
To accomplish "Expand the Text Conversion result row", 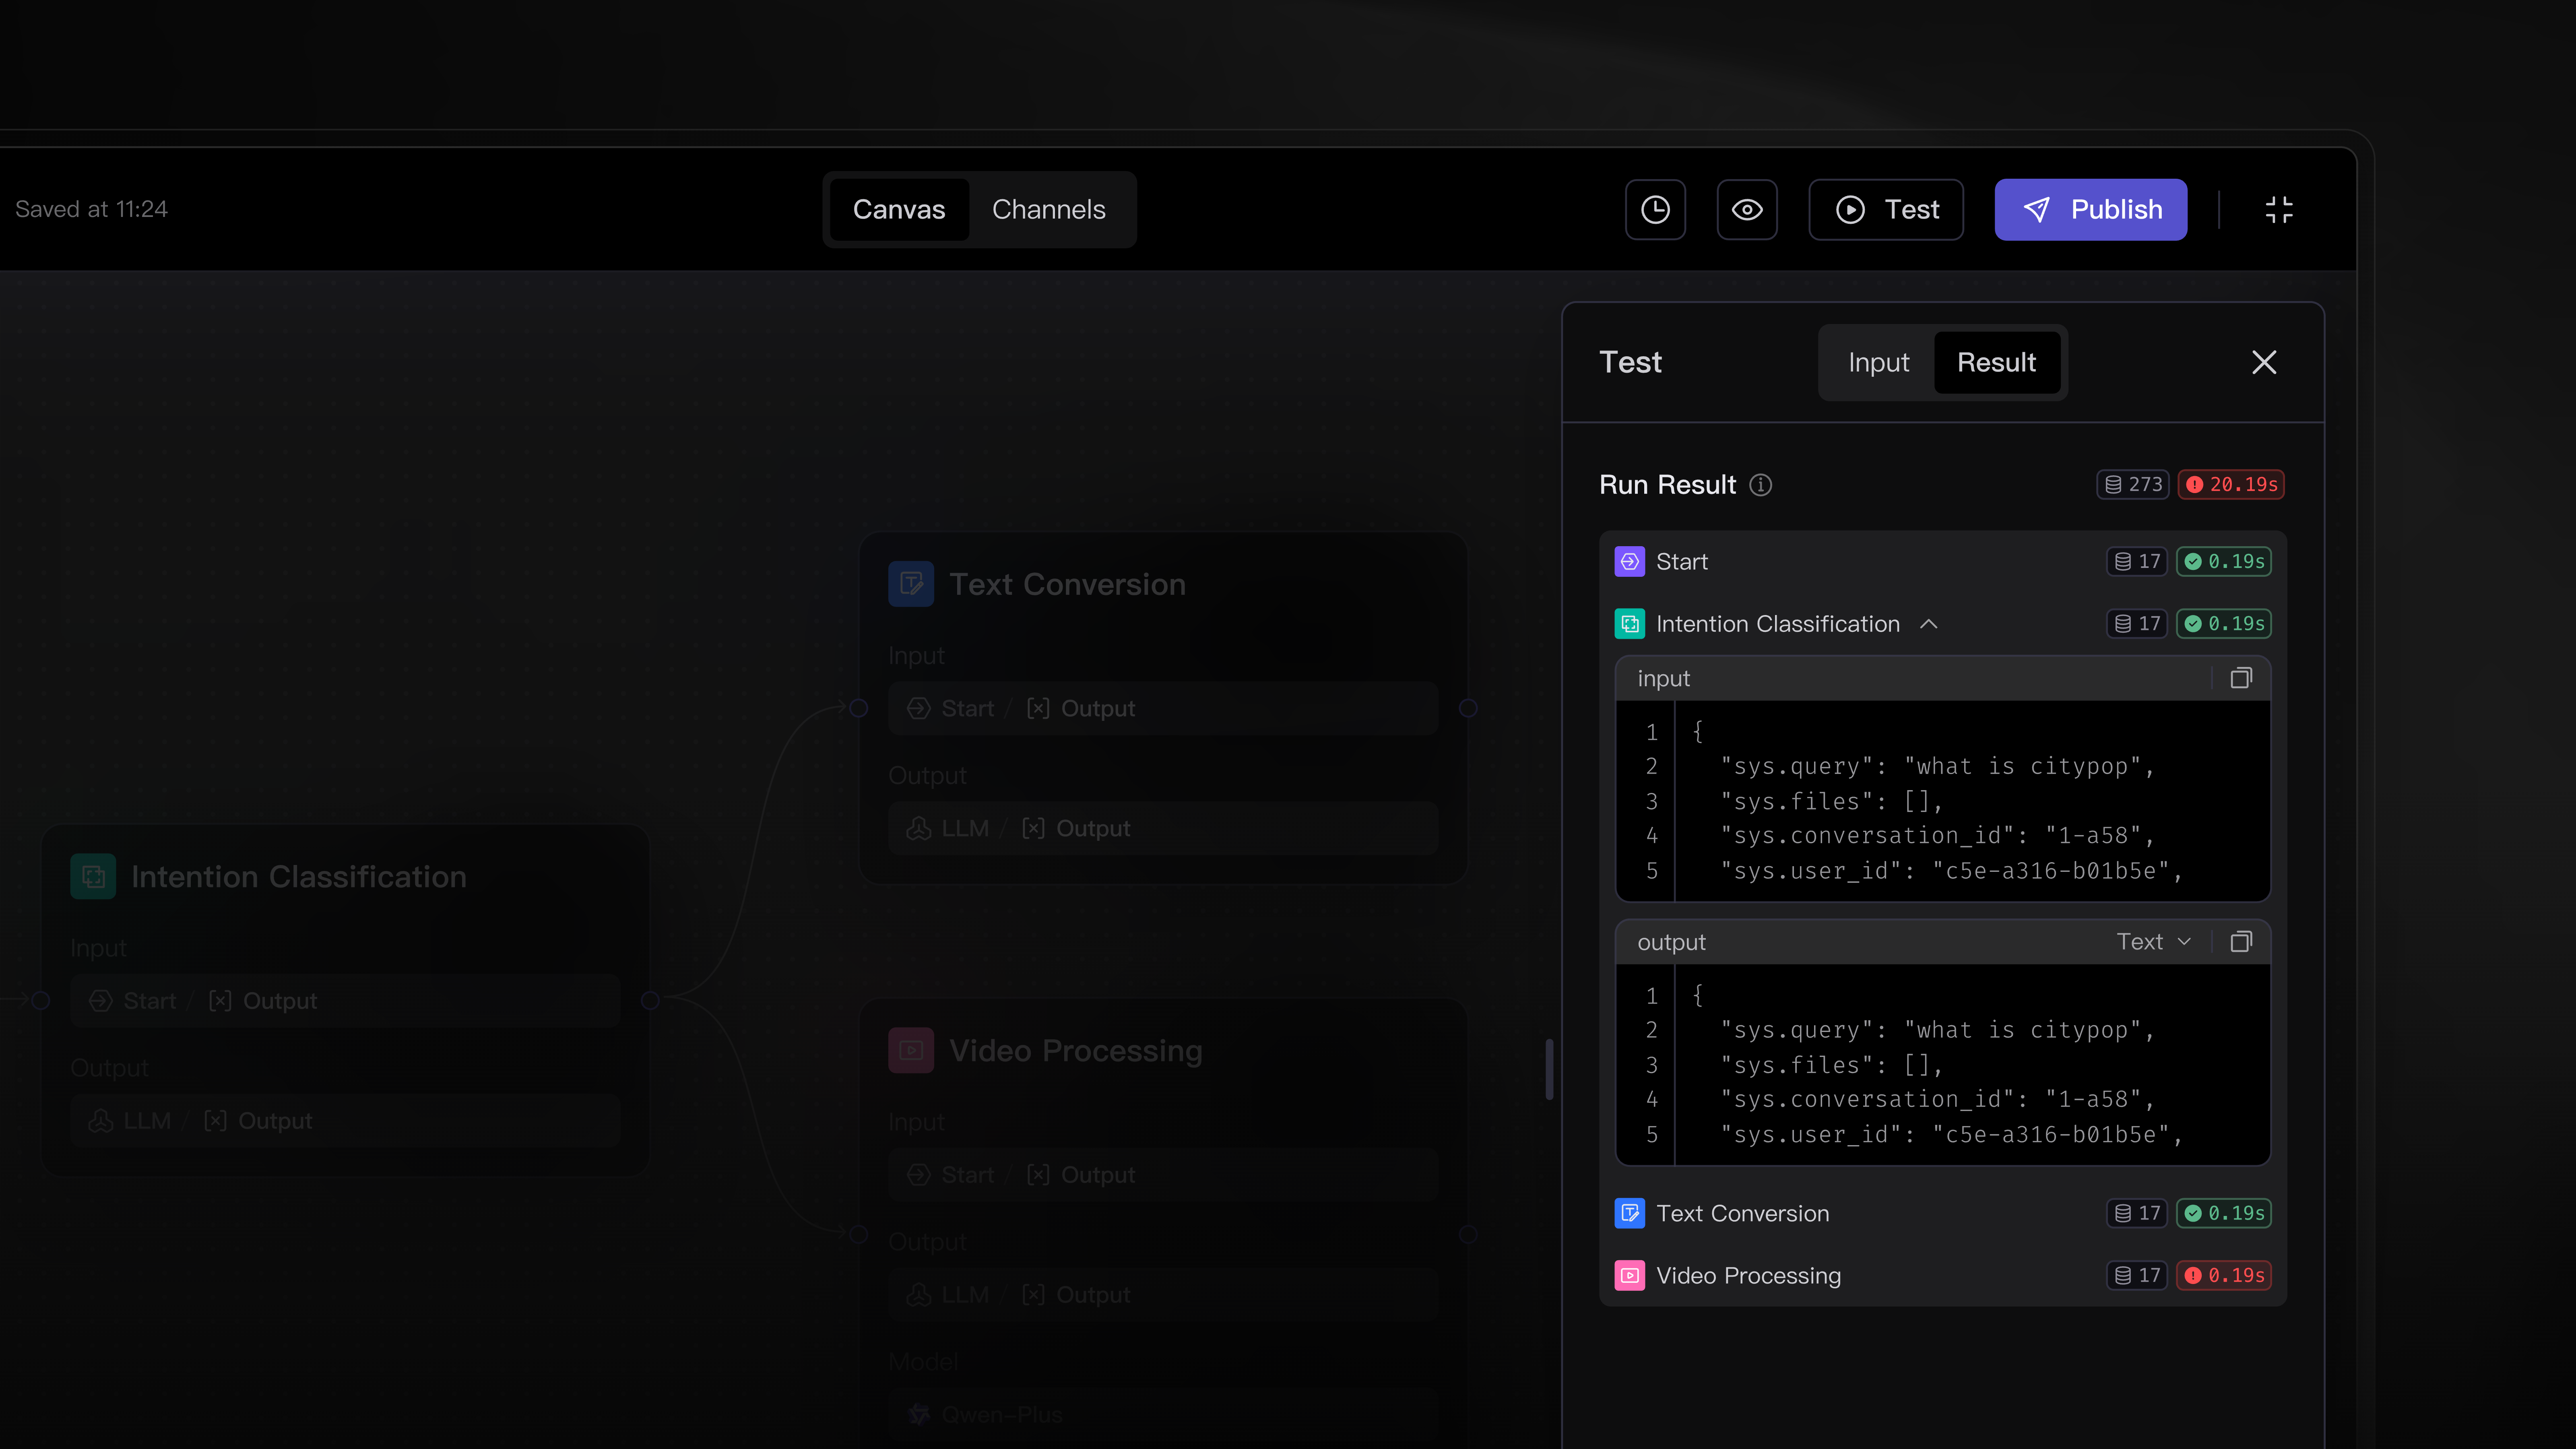I will (1942, 1214).
